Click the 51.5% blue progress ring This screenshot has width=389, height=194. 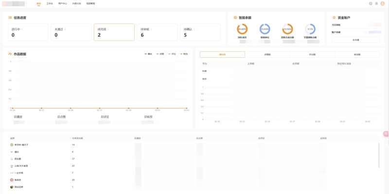(310, 29)
